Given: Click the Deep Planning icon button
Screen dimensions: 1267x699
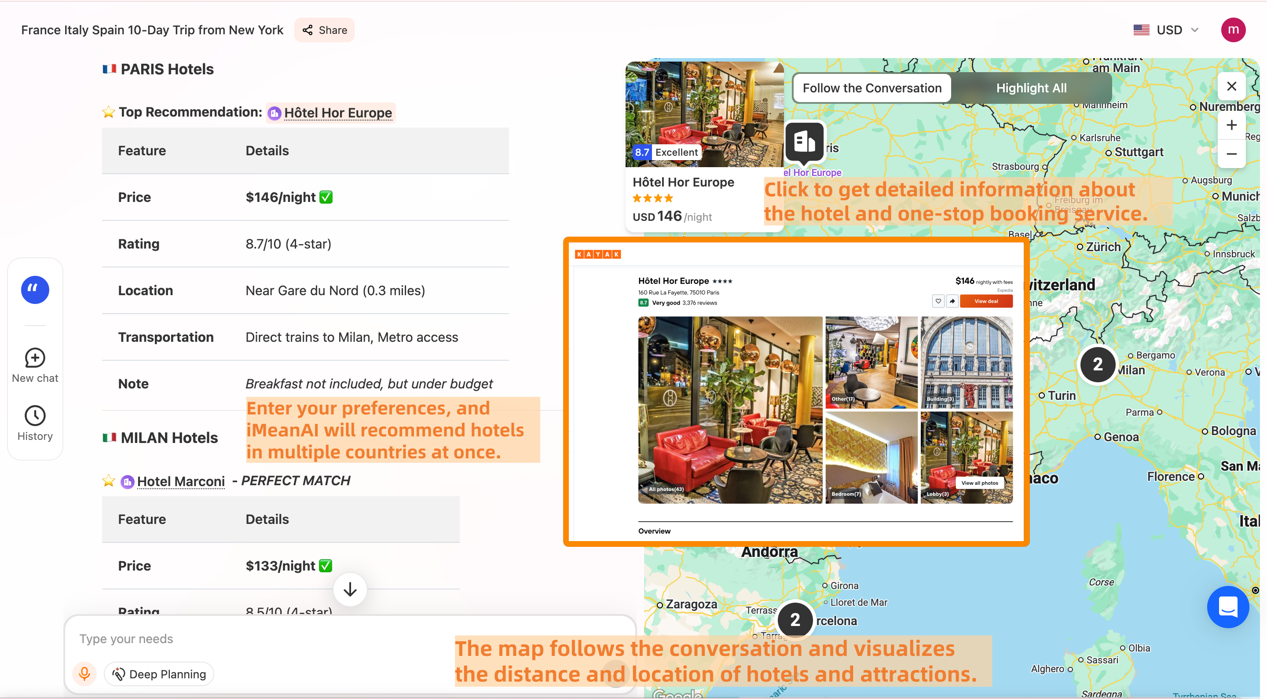Looking at the screenshot, I should (159, 673).
